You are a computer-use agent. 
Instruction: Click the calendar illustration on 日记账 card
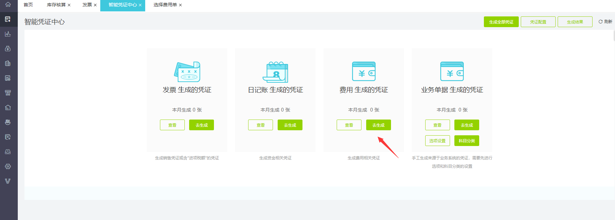(x=275, y=72)
